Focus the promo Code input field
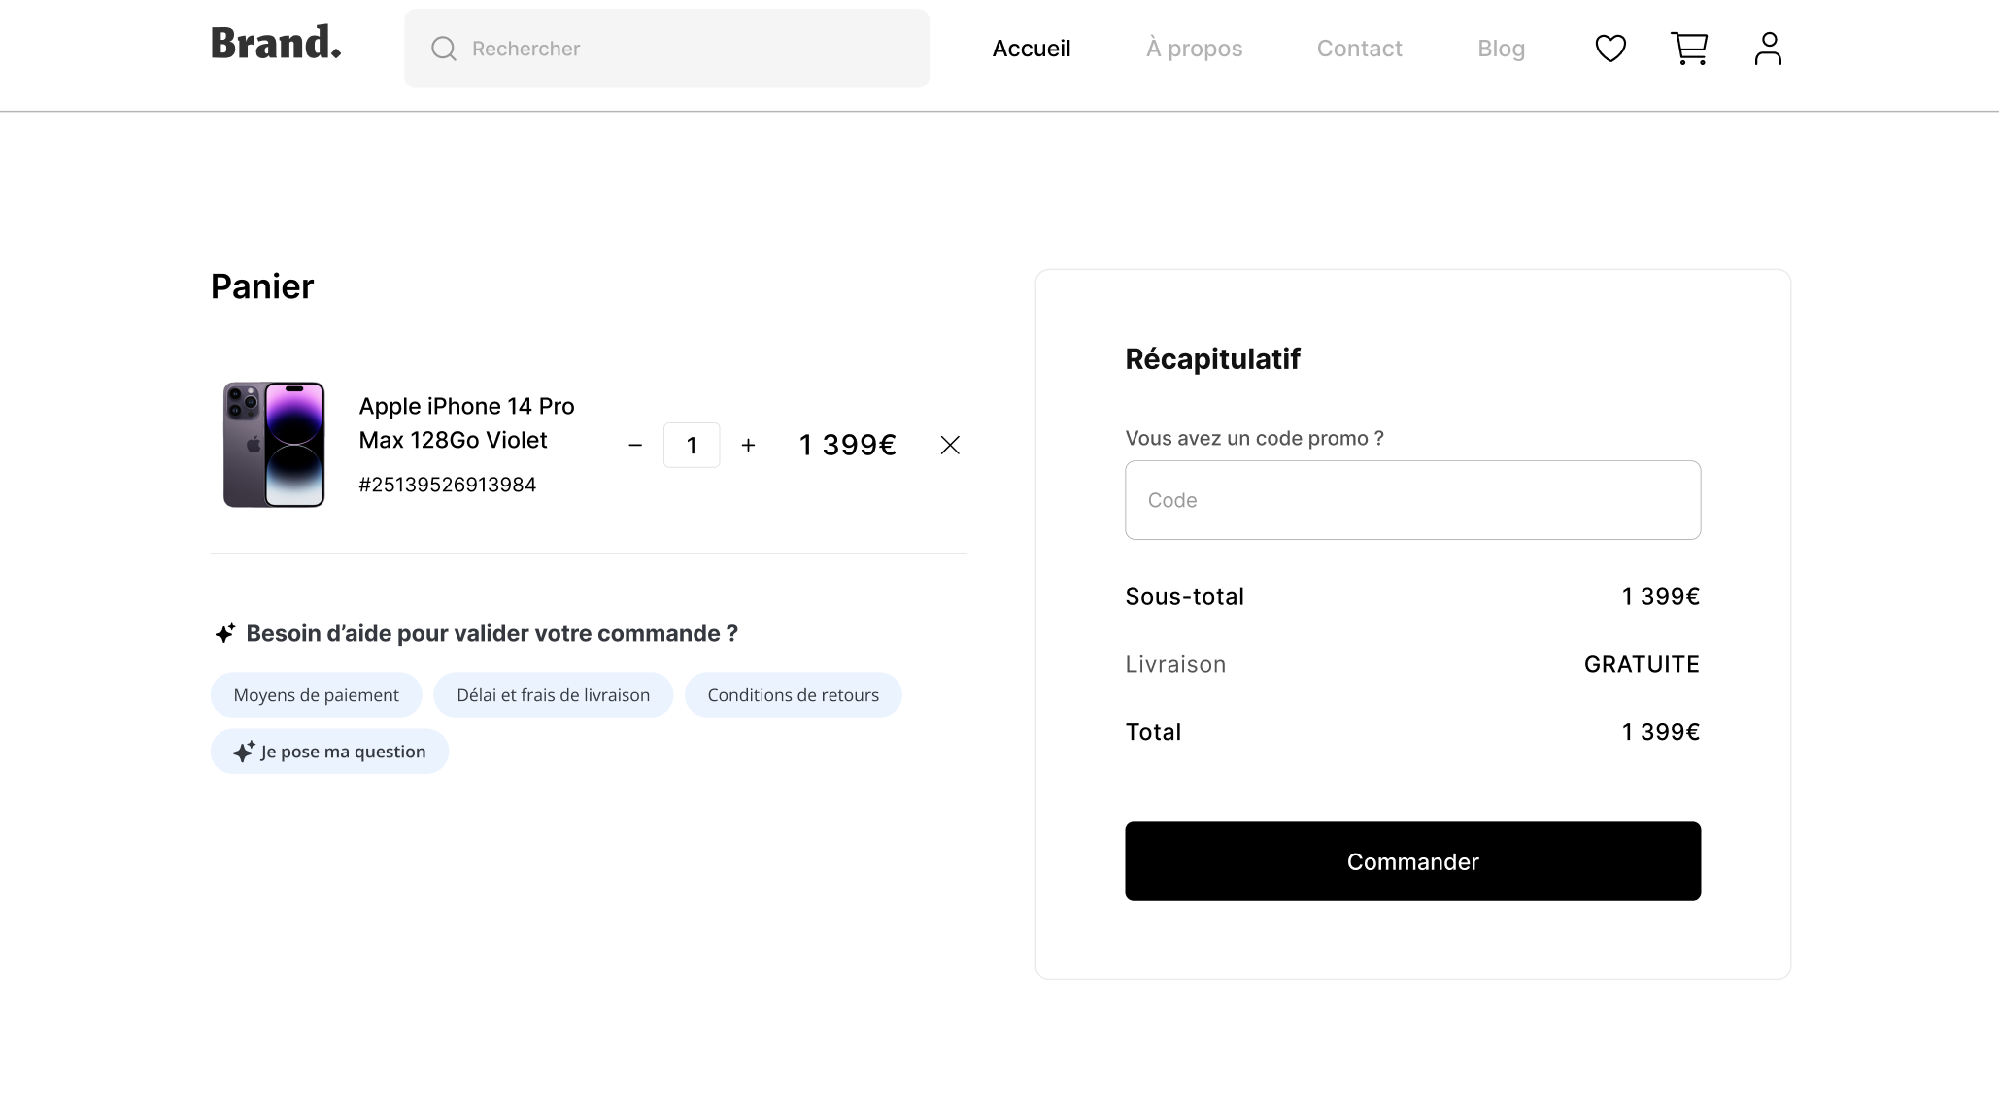Viewport: 1999px width, 1105px height. 1412,500
